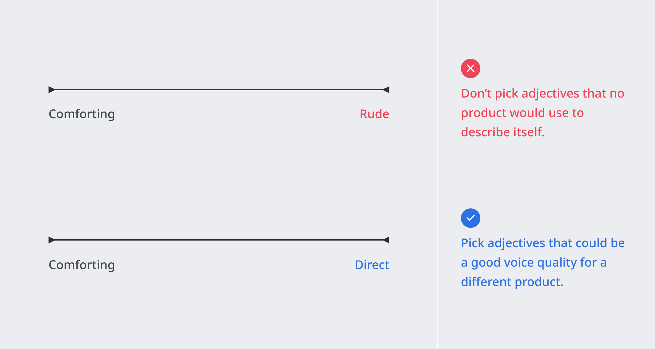Click the red 'Don't pick adjectives that no' line

coord(542,93)
